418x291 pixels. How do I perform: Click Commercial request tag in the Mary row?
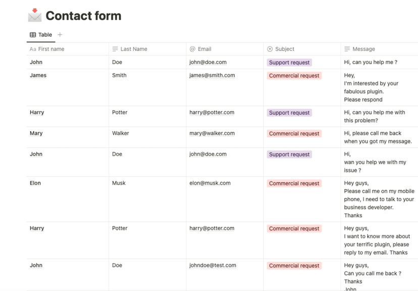(294, 134)
